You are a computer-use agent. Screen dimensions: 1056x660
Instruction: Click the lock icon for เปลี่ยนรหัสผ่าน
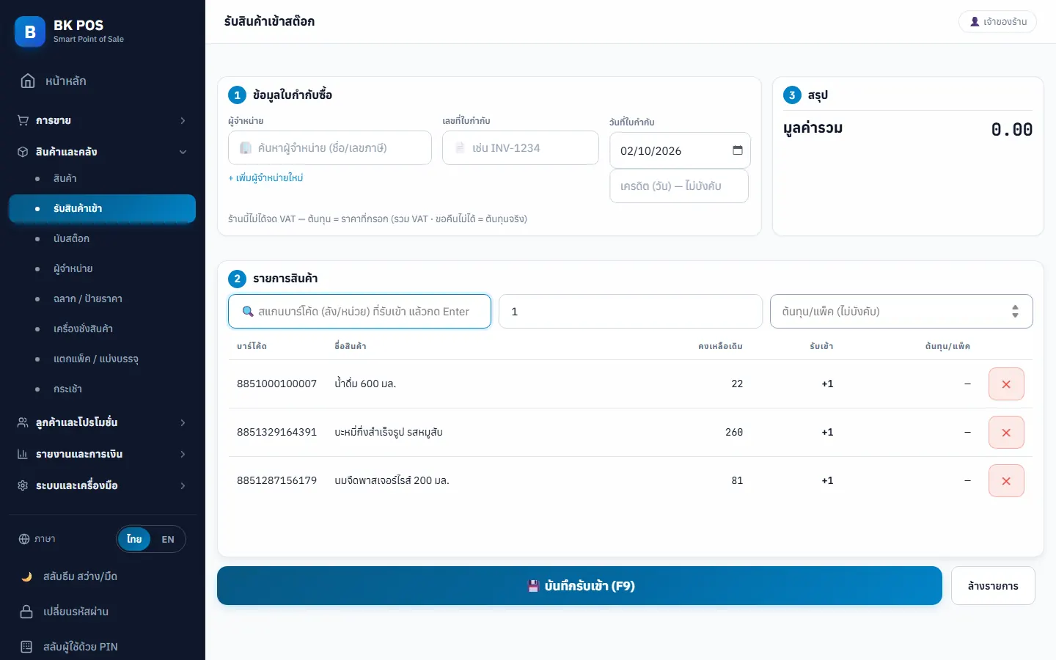pos(26,612)
